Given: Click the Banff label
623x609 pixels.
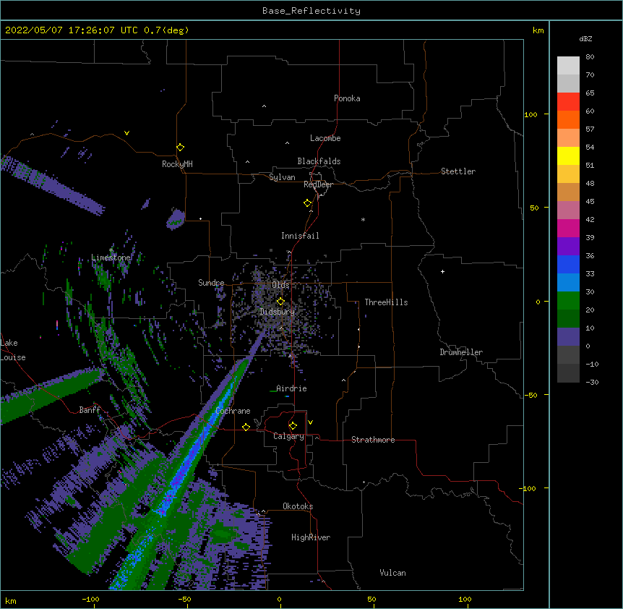Looking at the screenshot, I should tap(90, 410).
